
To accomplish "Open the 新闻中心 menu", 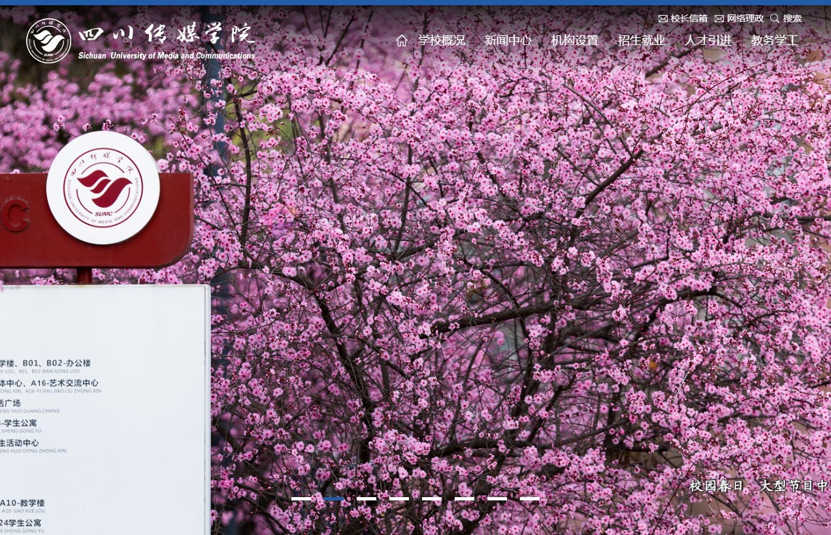I will click(508, 41).
